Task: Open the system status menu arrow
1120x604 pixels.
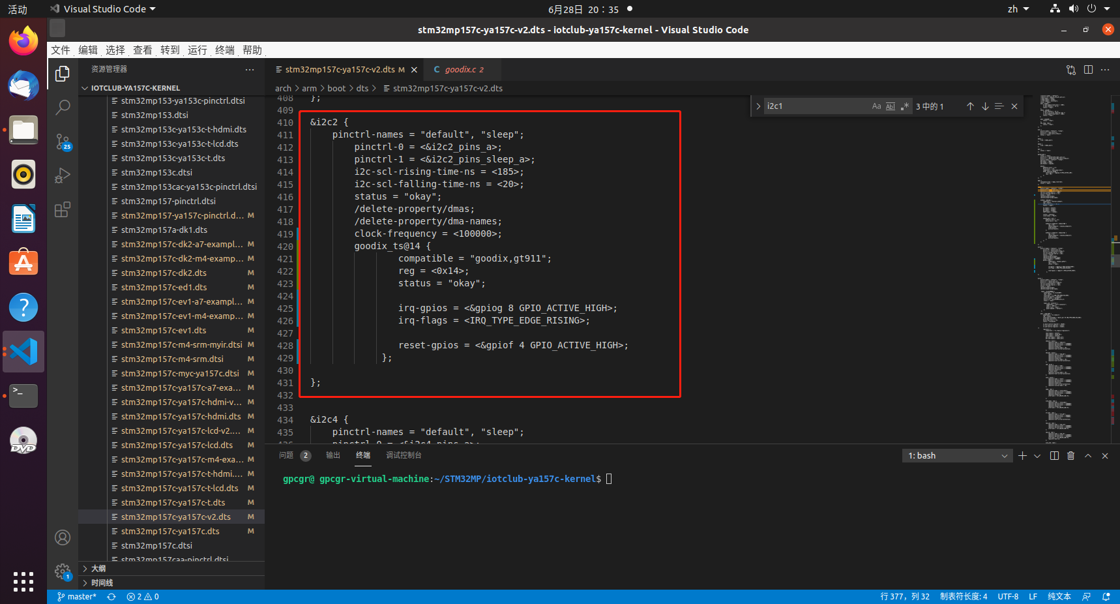Action: tap(1107, 9)
